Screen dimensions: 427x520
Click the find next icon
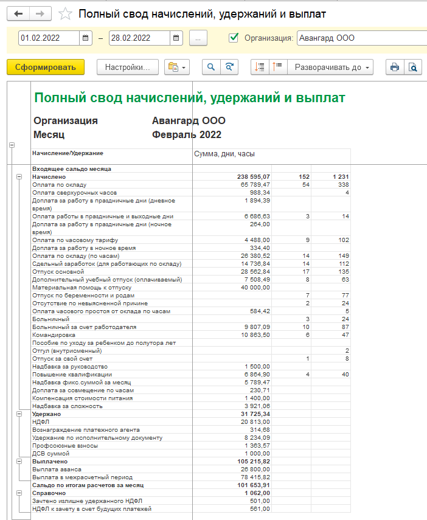point(229,67)
